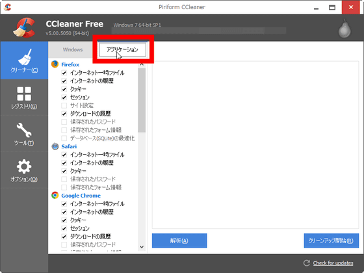Viewport: 364px width, 273px height.
Task: Click the empty results pane
Action: (255, 145)
